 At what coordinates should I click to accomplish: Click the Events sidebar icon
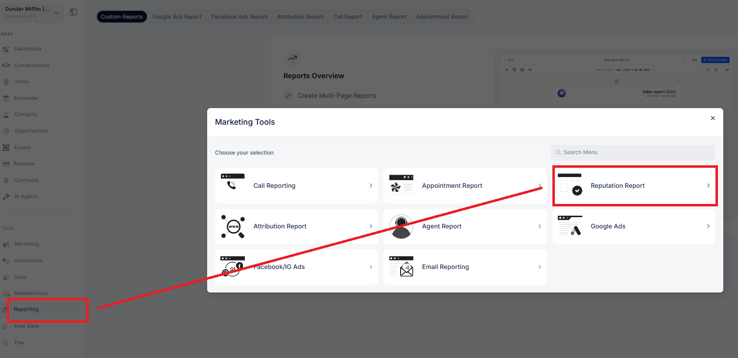(6, 148)
